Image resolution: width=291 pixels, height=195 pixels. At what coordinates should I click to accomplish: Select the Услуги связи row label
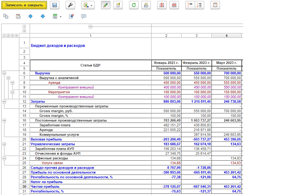click(x=52, y=163)
